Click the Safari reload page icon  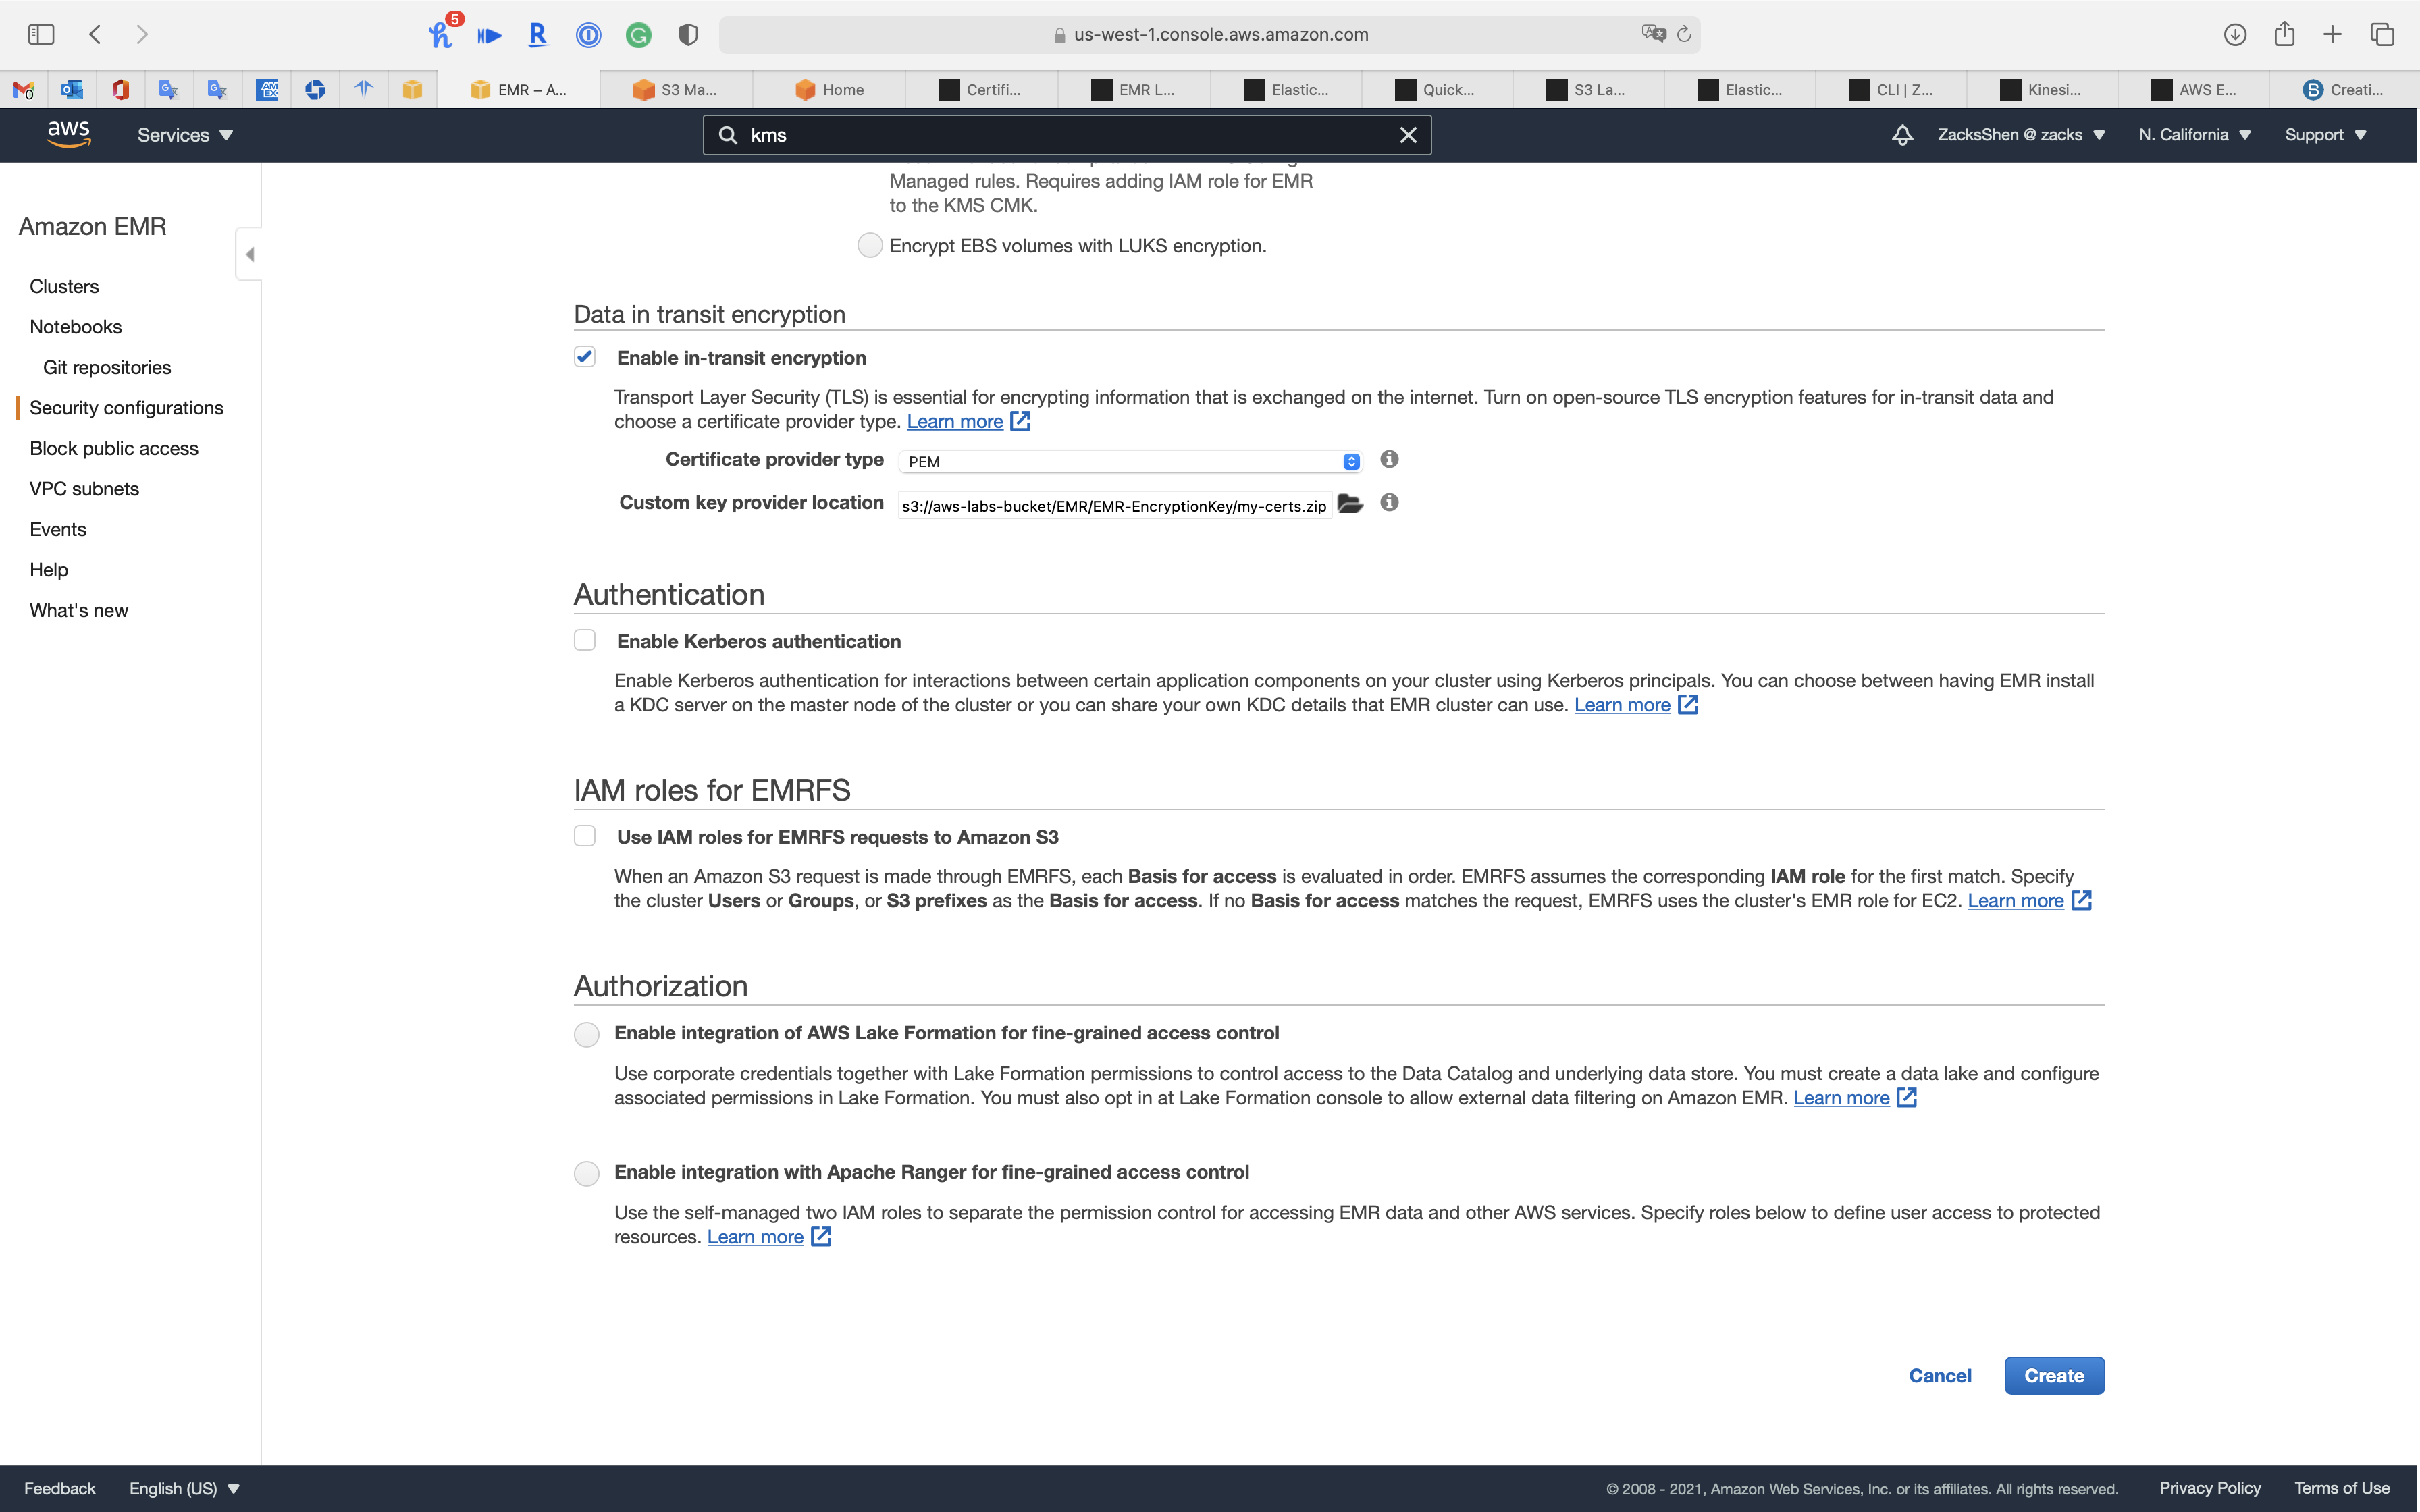pyautogui.click(x=1684, y=34)
